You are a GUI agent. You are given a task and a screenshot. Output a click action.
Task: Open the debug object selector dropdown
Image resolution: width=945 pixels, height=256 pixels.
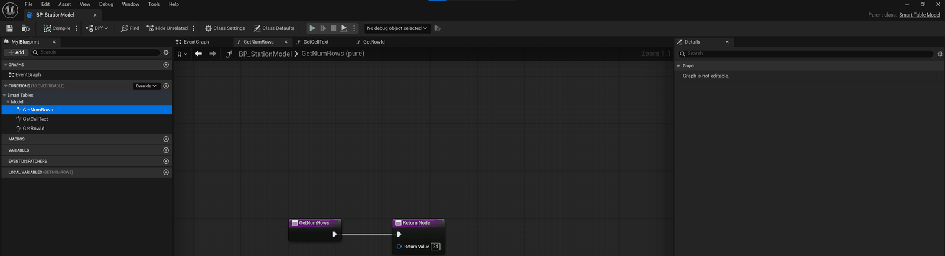(397, 28)
